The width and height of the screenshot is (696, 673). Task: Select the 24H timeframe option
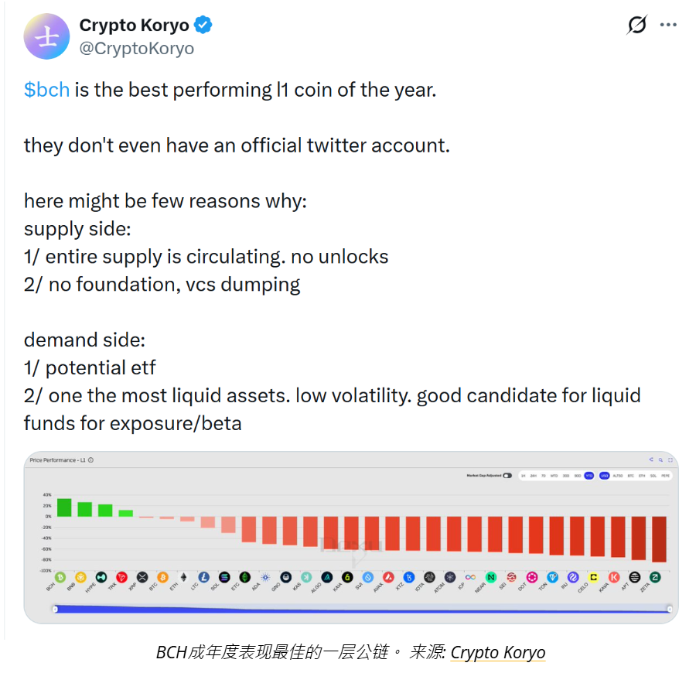click(x=533, y=476)
